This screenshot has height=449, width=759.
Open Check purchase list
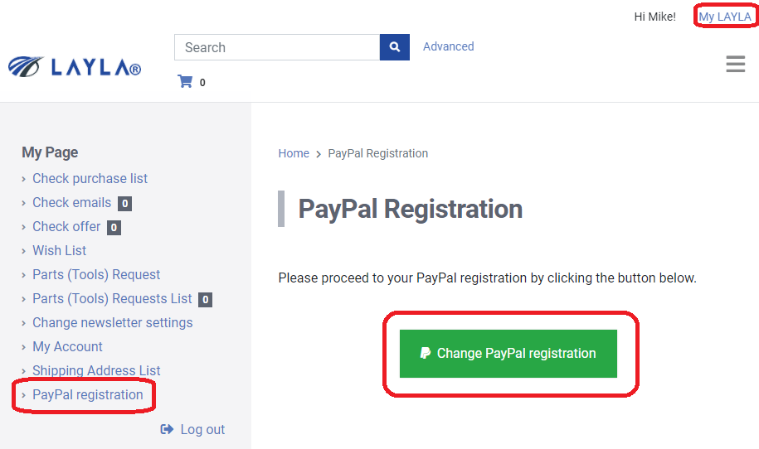pos(90,178)
